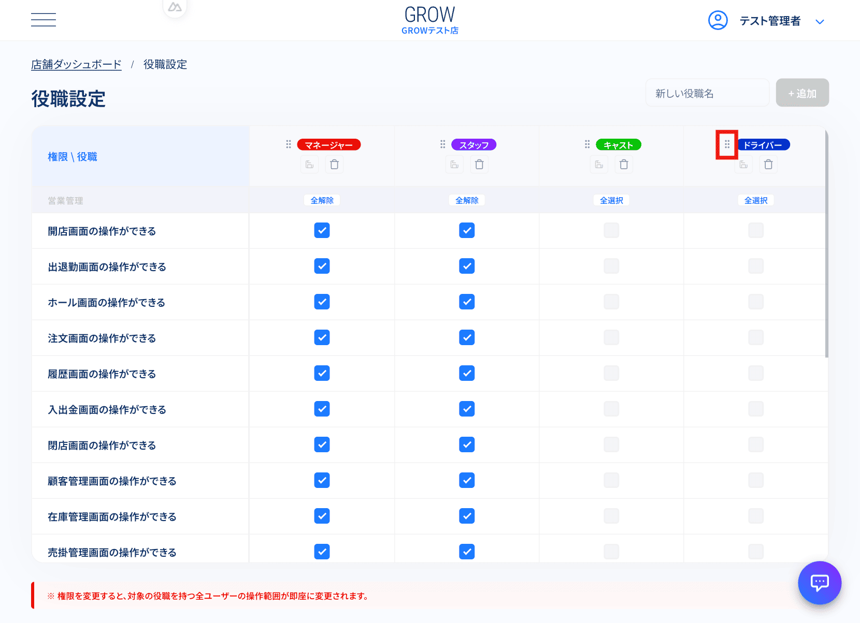Select the 営業管理 section label

point(65,201)
